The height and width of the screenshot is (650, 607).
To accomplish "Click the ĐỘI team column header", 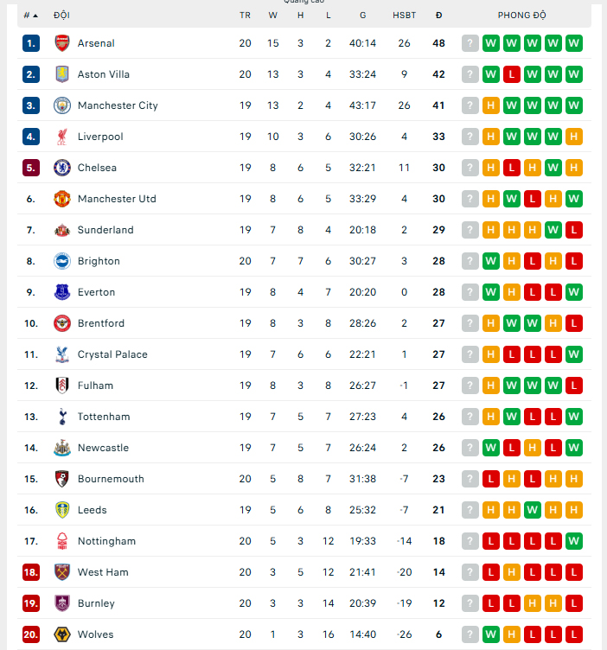I will coord(62,16).
